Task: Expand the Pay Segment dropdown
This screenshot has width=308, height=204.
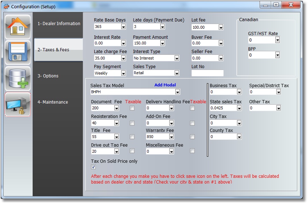Action: tap(123, 73)
